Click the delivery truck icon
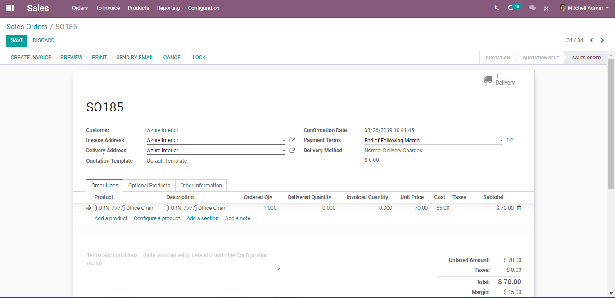615x298 pixels. pyautogui.click(x=488, y=79)
